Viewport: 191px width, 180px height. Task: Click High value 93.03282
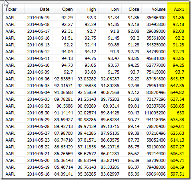click(x=87, y=79)
